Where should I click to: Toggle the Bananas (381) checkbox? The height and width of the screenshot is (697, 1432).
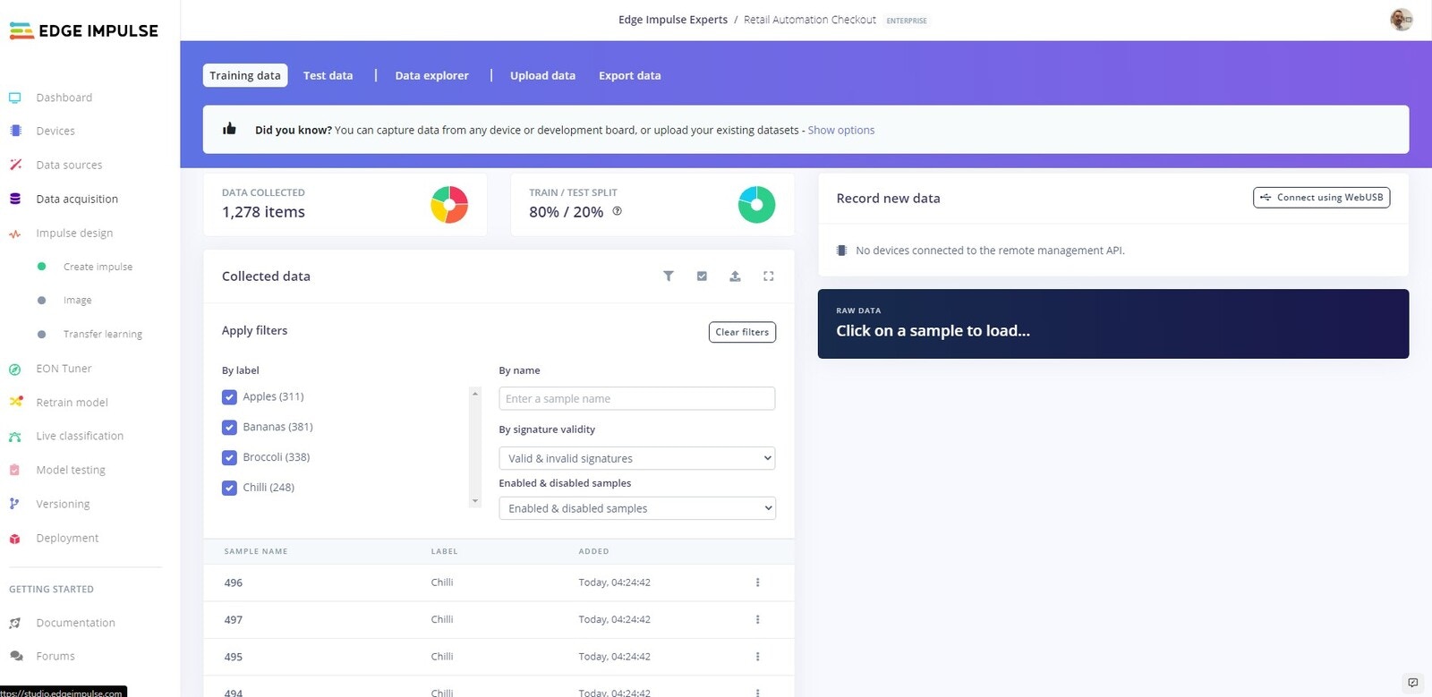point(229,427)
